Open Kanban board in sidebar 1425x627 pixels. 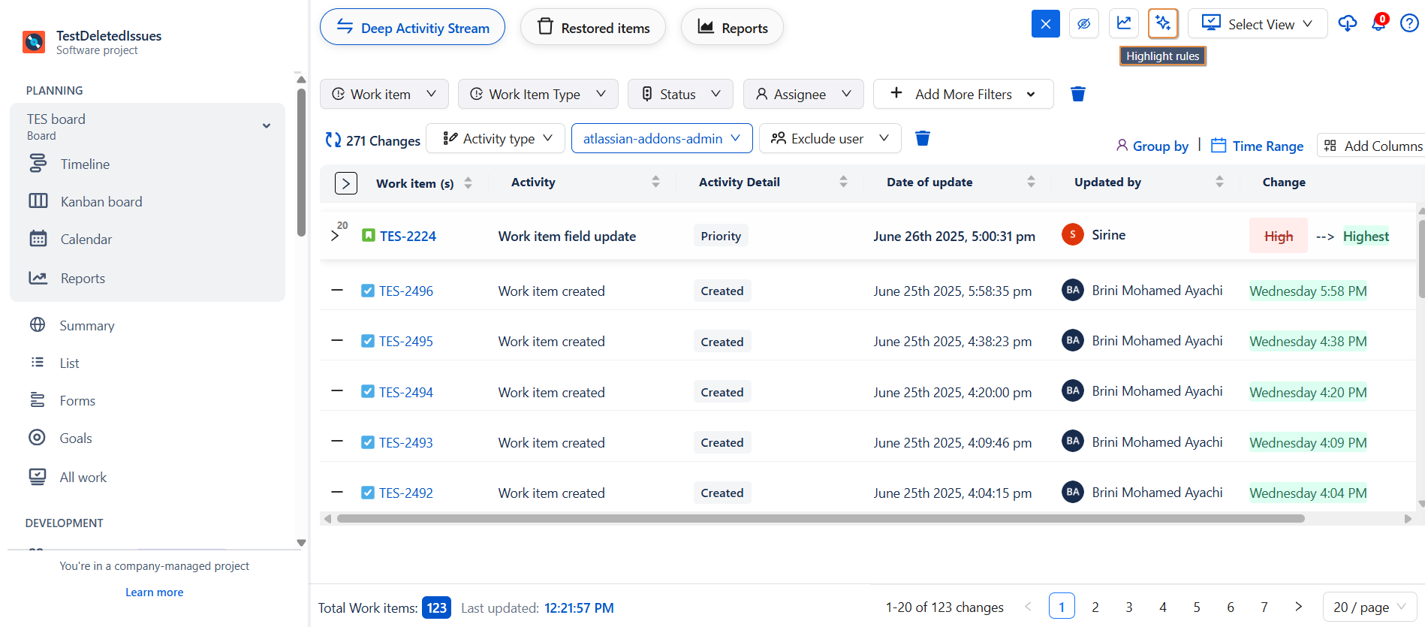click(x=101, y=201)
